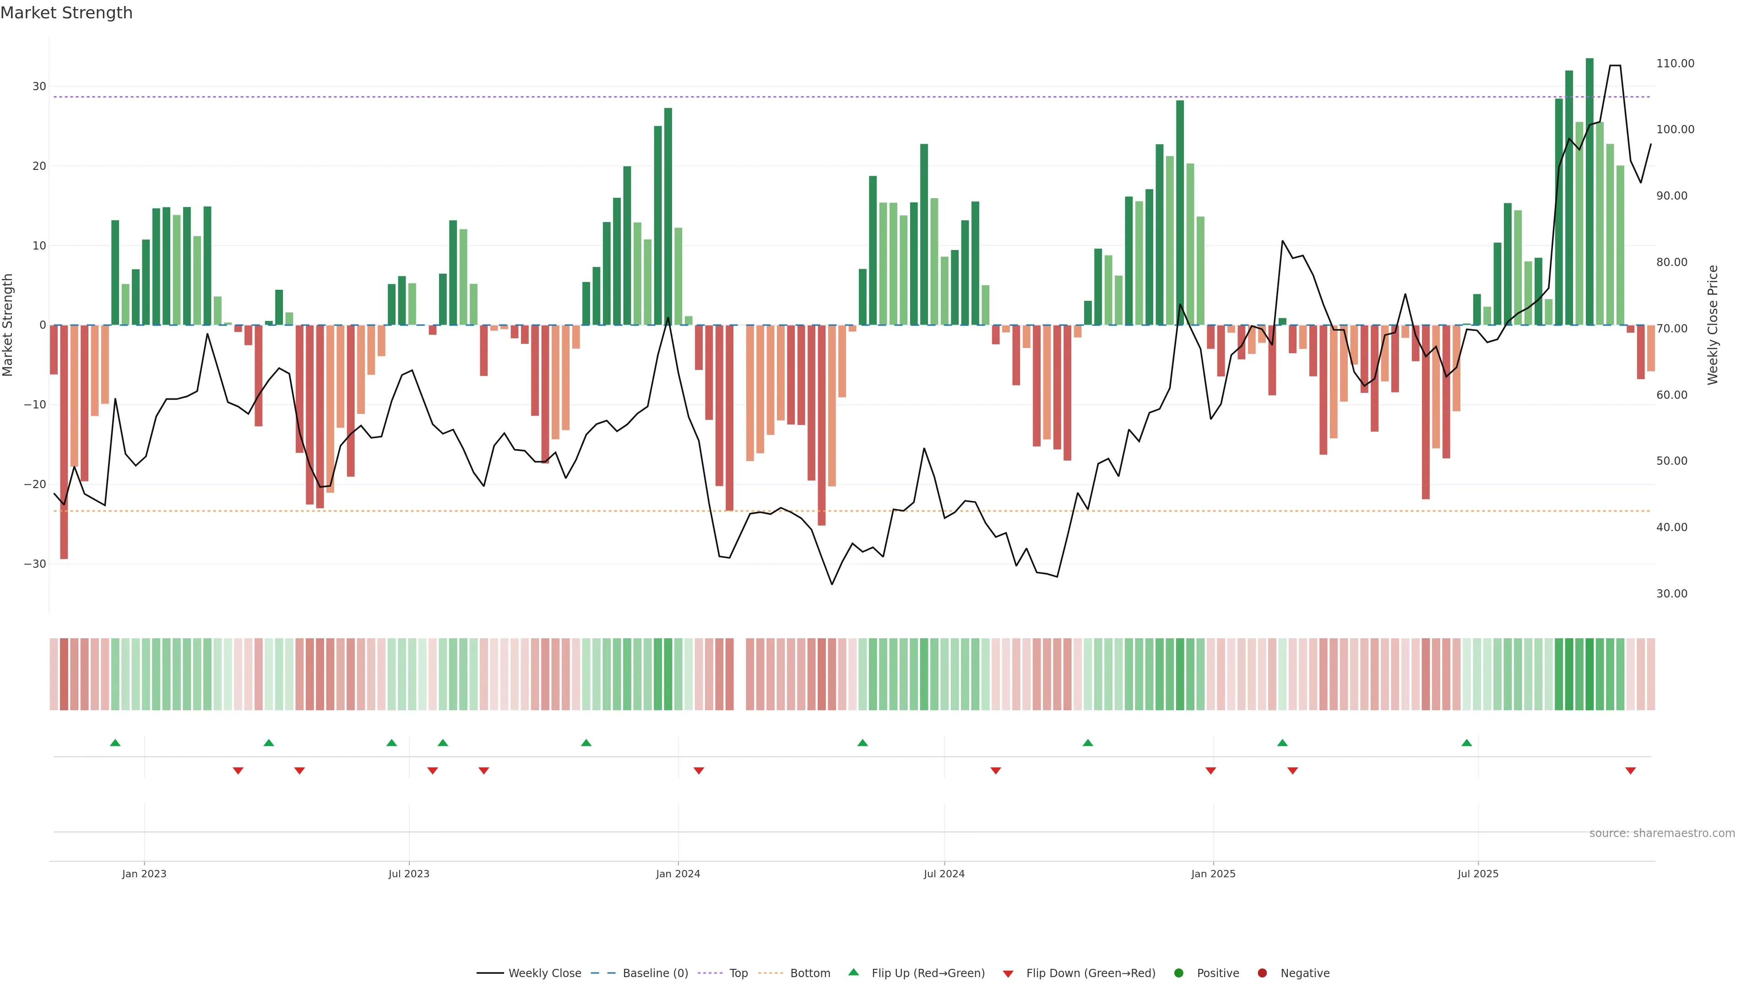Click the red flip-down marker just after Jan 2024
1758x989 pixels.
click(699, 771)
